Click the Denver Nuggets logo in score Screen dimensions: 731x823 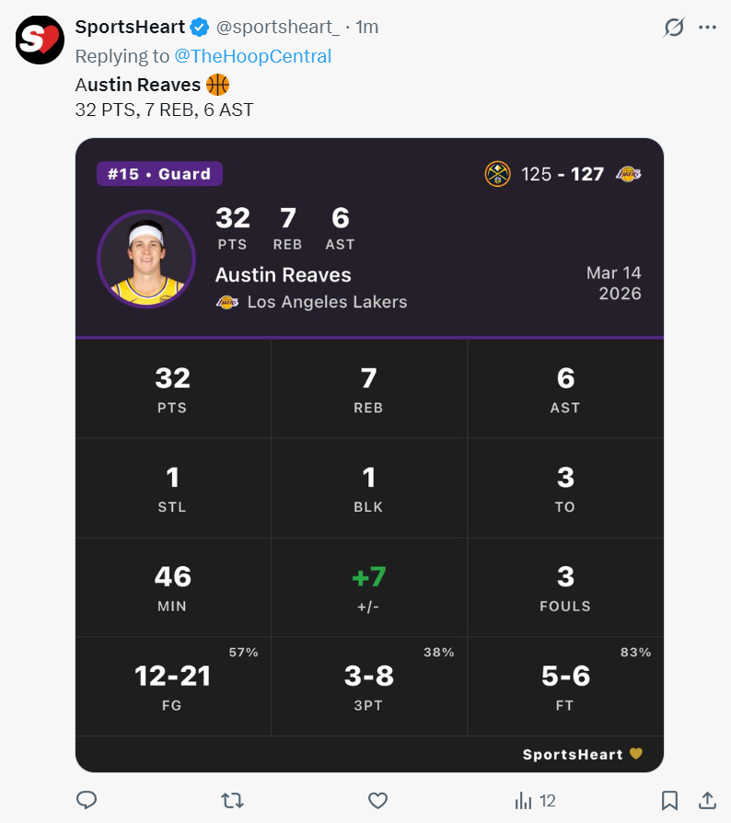(x=497, y=174)
